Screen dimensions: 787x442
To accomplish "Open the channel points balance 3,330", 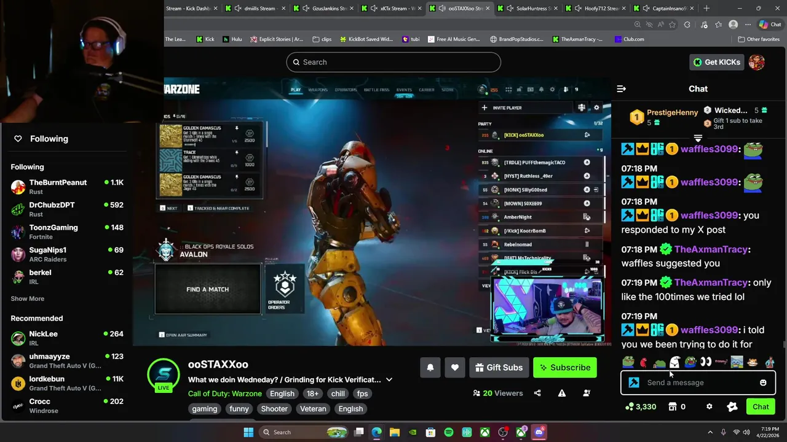I will click(640, 406).
